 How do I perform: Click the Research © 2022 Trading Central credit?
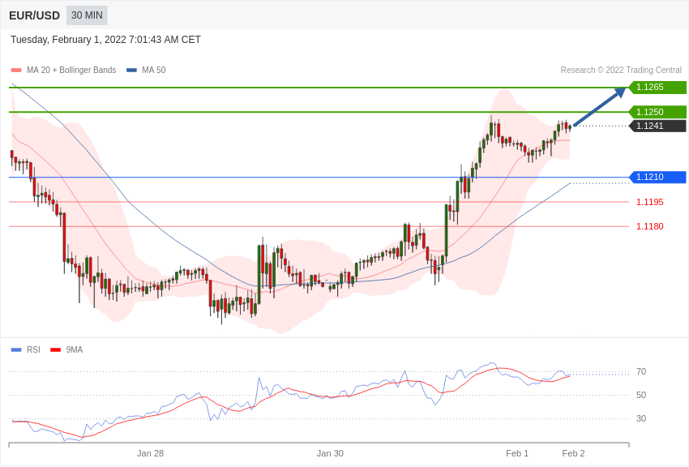point(621,71)
